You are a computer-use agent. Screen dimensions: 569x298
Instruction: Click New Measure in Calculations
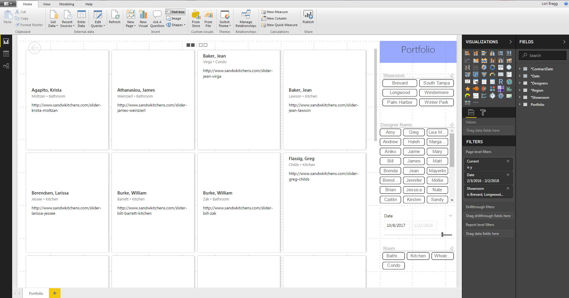[x=275, y=12]
